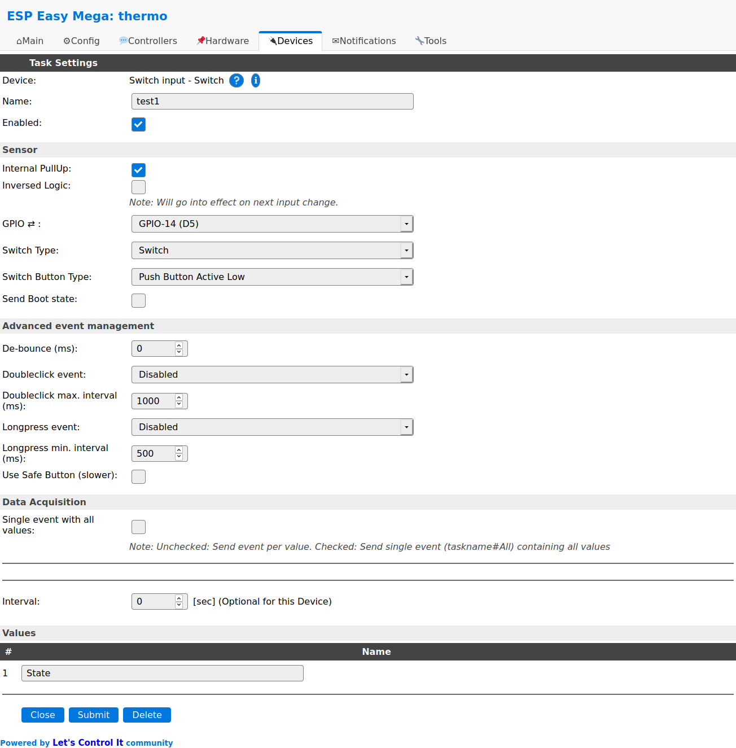Open the Switch Type dropdown
Image resolution: width=736 pixels, height=748 pixels.
273,250
